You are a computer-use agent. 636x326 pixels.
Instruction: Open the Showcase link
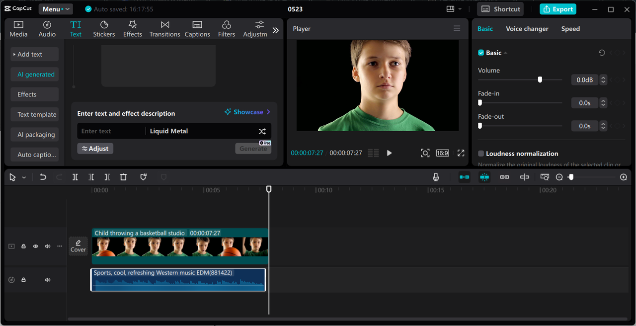coord(247,112)
